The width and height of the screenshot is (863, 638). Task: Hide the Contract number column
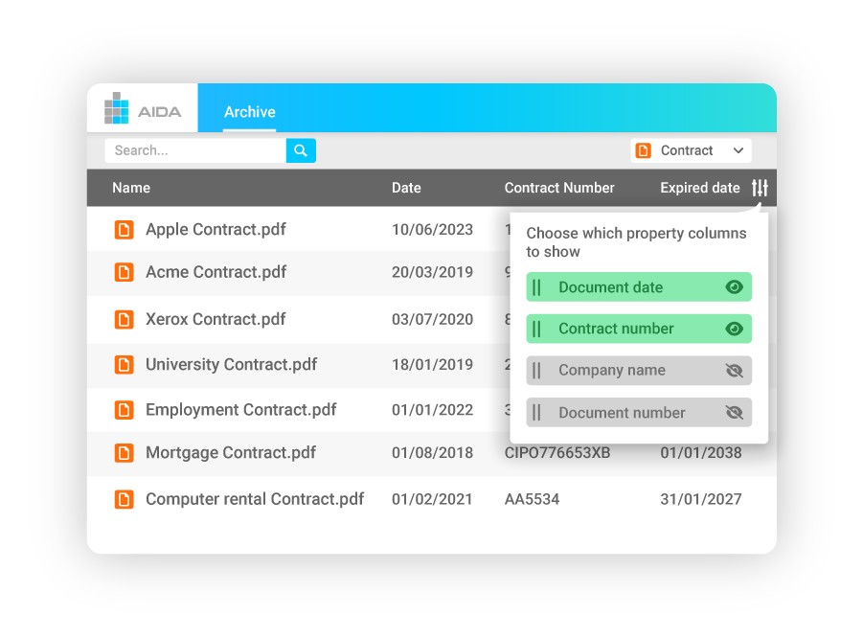734,329
